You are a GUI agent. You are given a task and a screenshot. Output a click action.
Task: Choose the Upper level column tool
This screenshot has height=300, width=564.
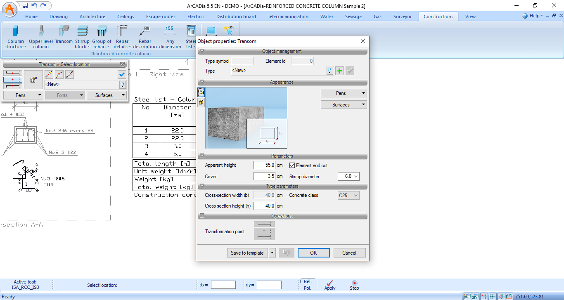tap(41, 37)
